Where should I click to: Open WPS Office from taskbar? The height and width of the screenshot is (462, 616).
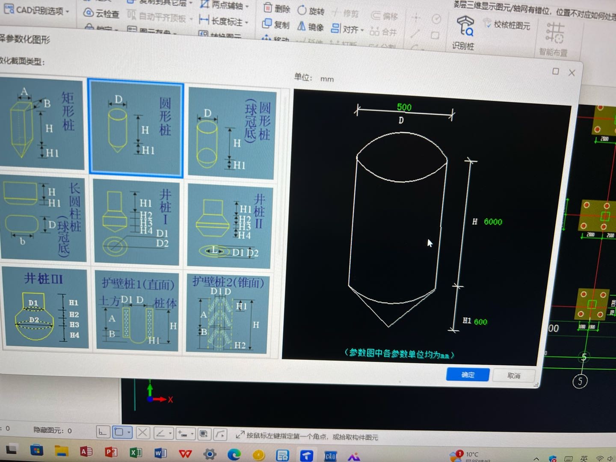tap(185, 453)
